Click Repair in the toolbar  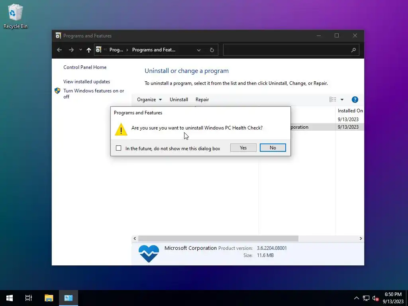point(202,99)
